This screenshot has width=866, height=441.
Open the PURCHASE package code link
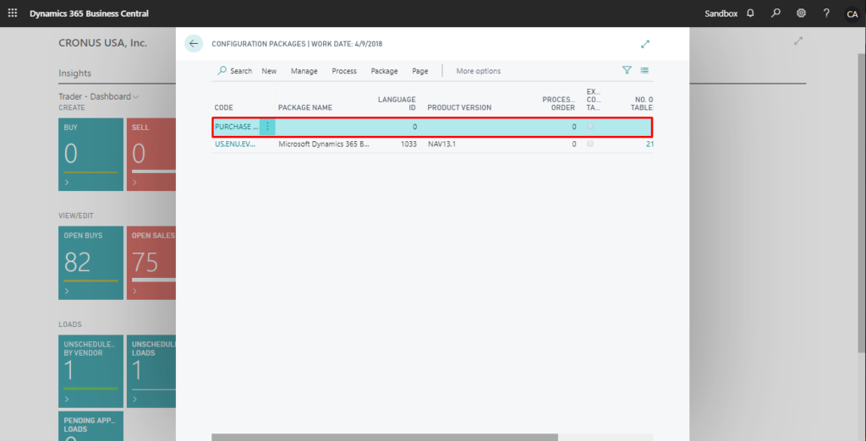[237, 127]
